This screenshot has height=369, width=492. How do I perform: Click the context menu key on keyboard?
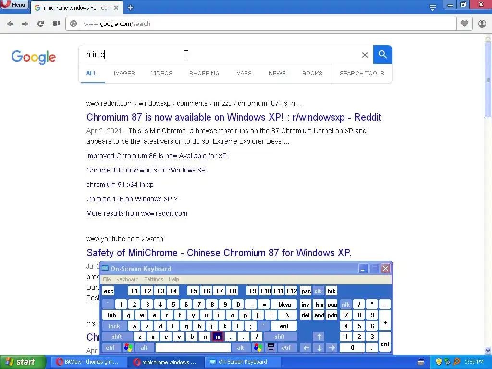tap(271, 348)
